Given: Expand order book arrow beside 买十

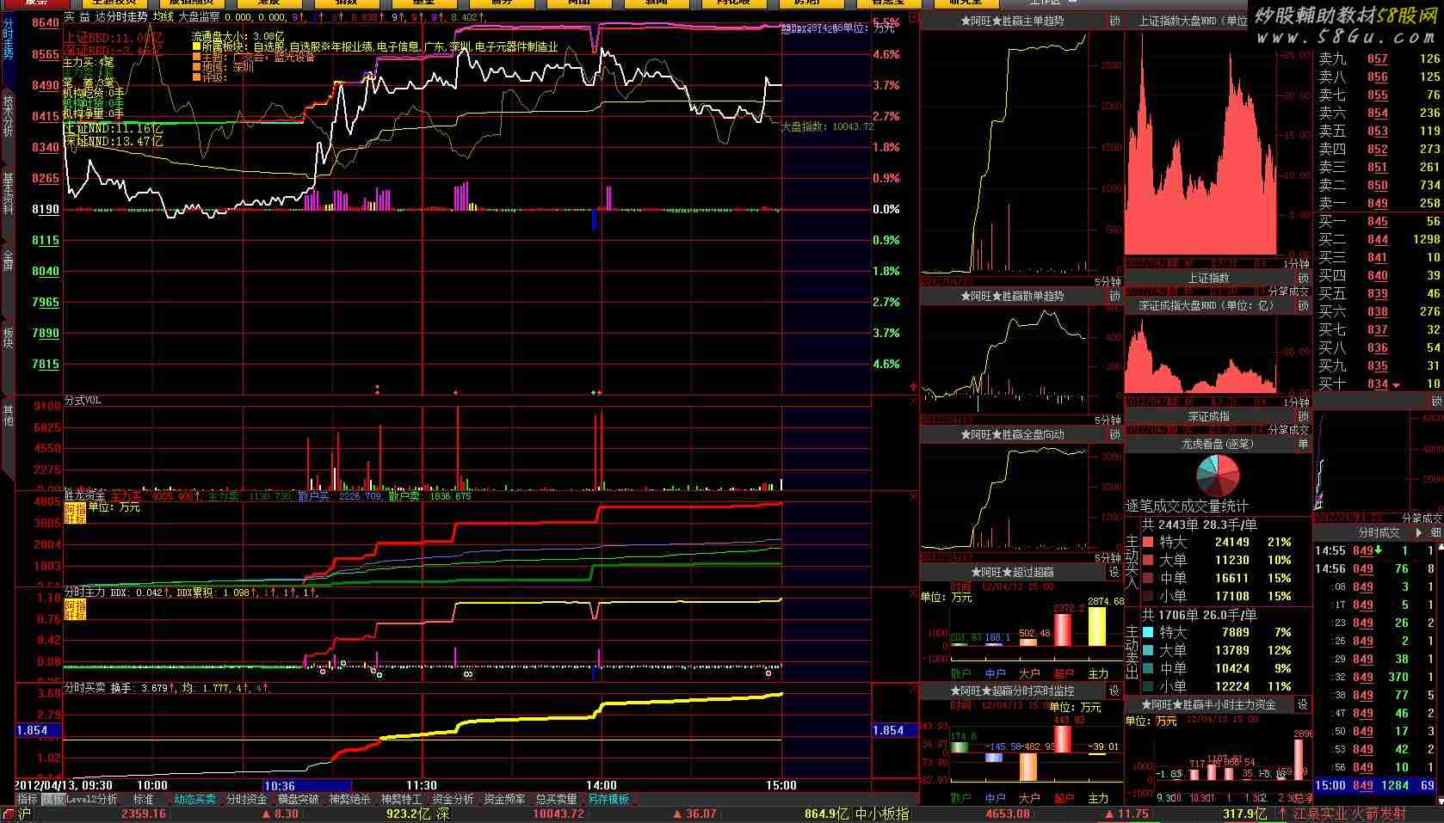Looking at the screenshot, I should point(1396,385).
